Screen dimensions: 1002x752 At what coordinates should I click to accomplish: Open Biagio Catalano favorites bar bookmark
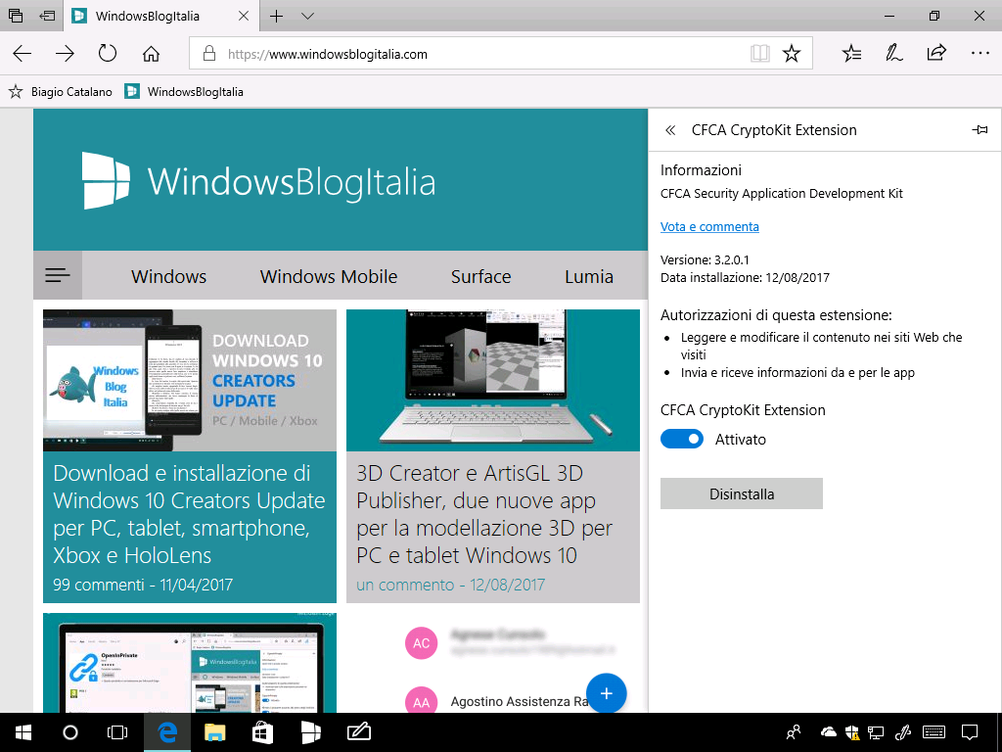61,91
